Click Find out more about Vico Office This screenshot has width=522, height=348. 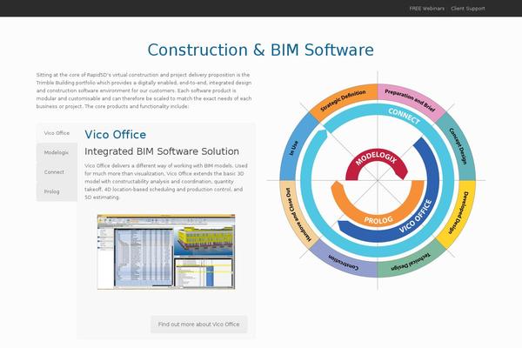[198, 324]
